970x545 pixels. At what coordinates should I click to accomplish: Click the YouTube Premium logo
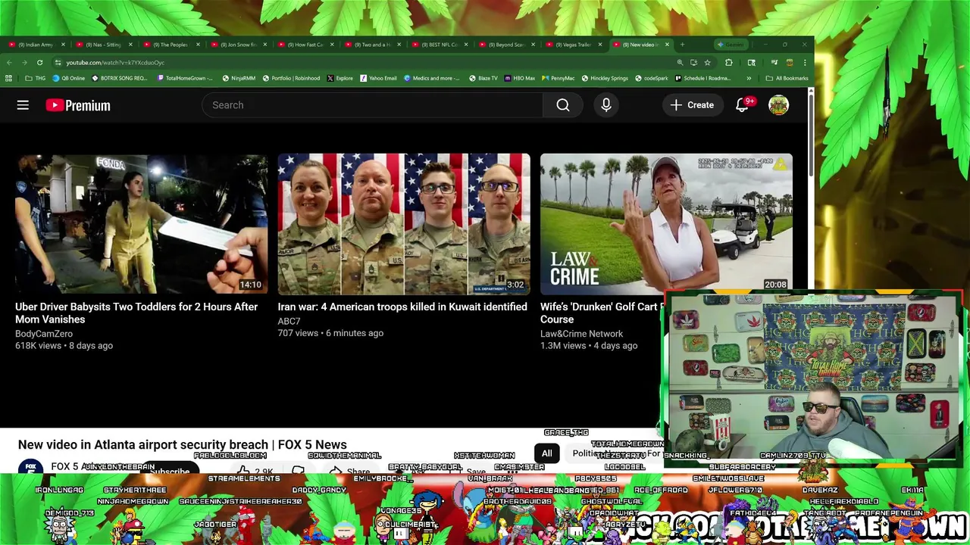tap(78, 105)
